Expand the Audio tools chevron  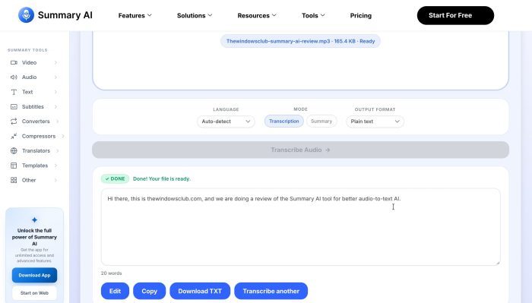click(56, 77)
